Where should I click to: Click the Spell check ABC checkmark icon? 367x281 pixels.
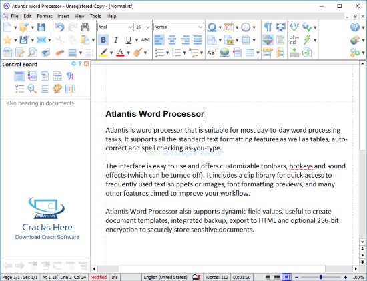pyautogui.click(x=294, y=27)
